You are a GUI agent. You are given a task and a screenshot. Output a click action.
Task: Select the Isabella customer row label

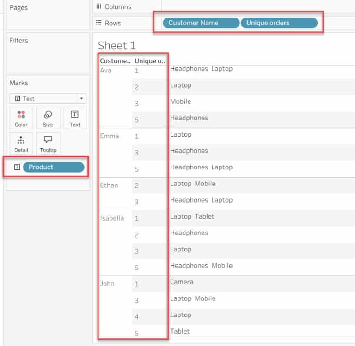(x=112, y=218)
